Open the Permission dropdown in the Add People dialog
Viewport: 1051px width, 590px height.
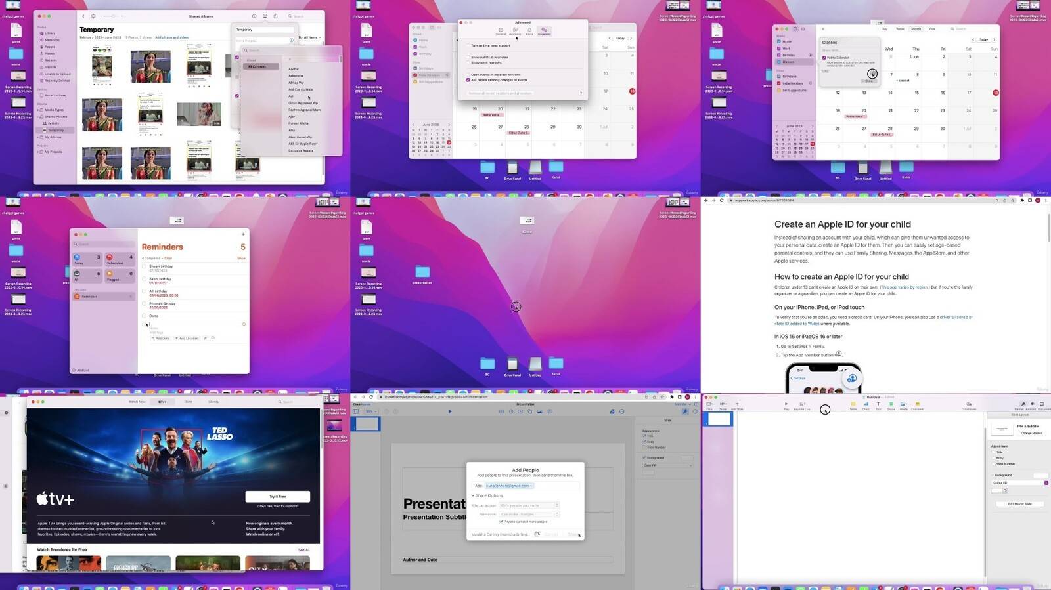[529, 514]
